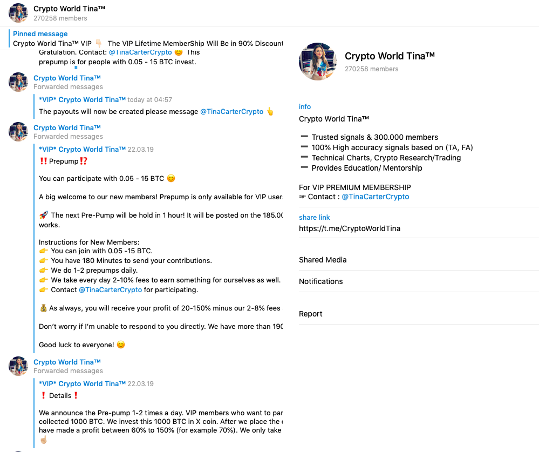The height and width of the screenshot is (452, 539).
Task: Click @TinaCarterCrypto contact link in info panel
Action: tap(376, 197)
